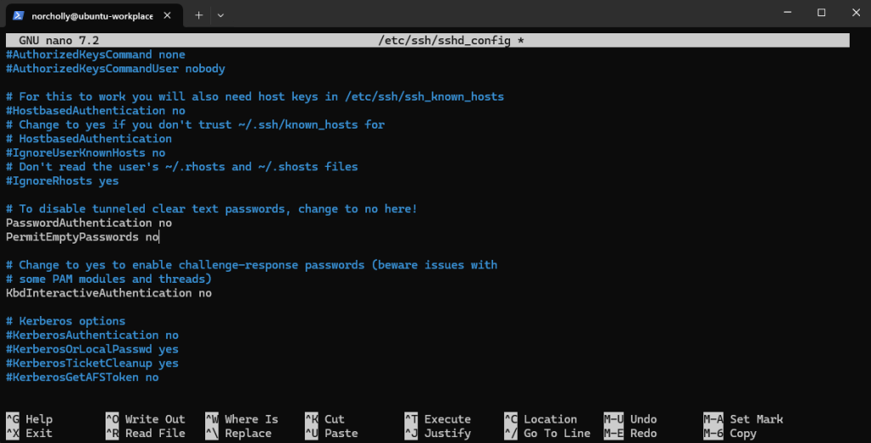871x443 pixels.
Task: Click the /etc/ssh/sshd_config filename in title bar
Action: click(446, 40)
